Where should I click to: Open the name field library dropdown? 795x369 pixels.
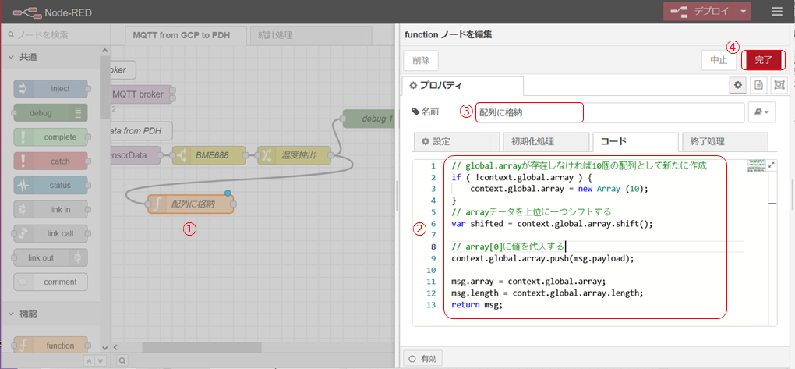pyautogui.click(x=761, y=113)
